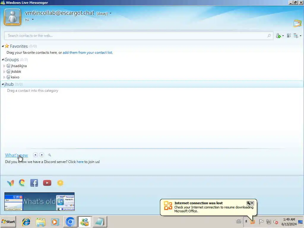Open the MSN butterfly icon
The height and width of the screenshot is (228, 304).
(10, 183)
